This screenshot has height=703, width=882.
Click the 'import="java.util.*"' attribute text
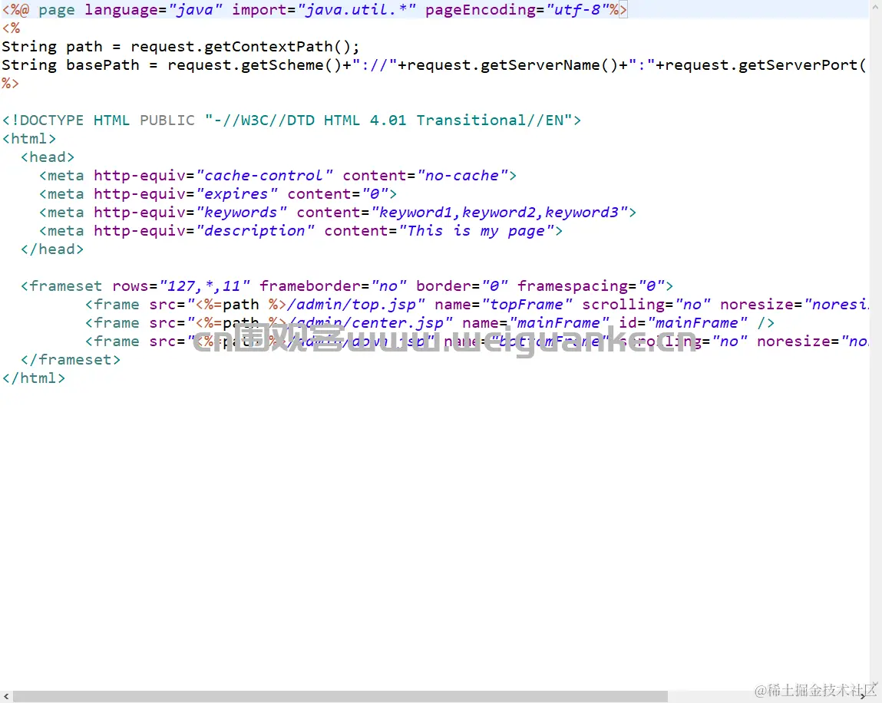pyautogui.click(x=324, y=9)
